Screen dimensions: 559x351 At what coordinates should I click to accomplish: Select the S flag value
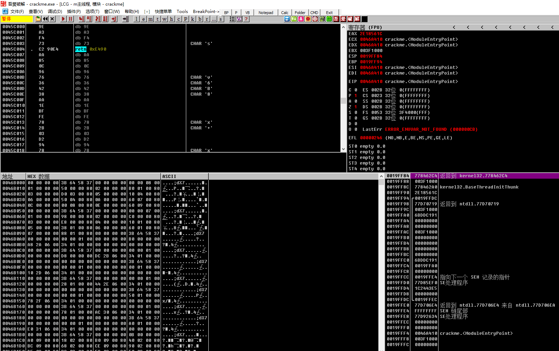(356, 113)
